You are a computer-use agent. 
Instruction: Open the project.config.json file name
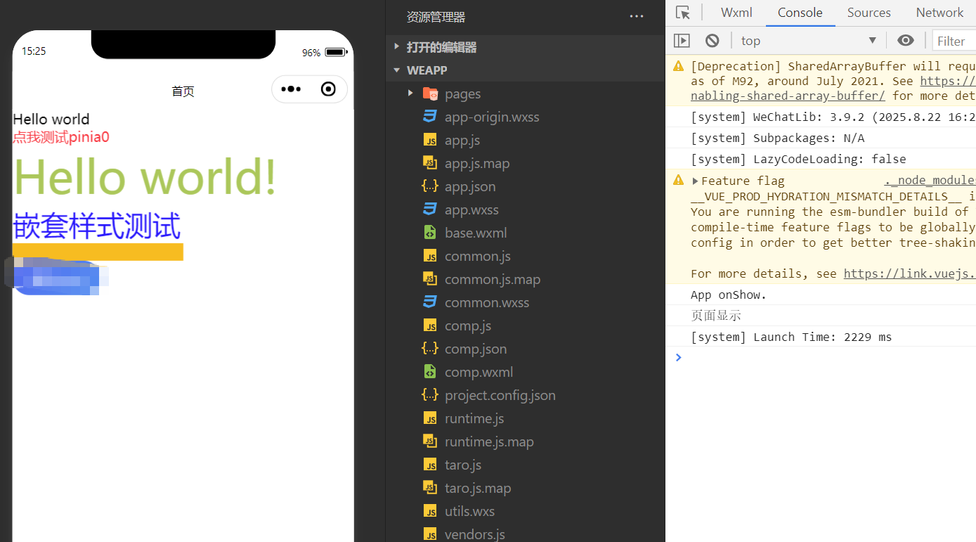[x=500, y=395]
